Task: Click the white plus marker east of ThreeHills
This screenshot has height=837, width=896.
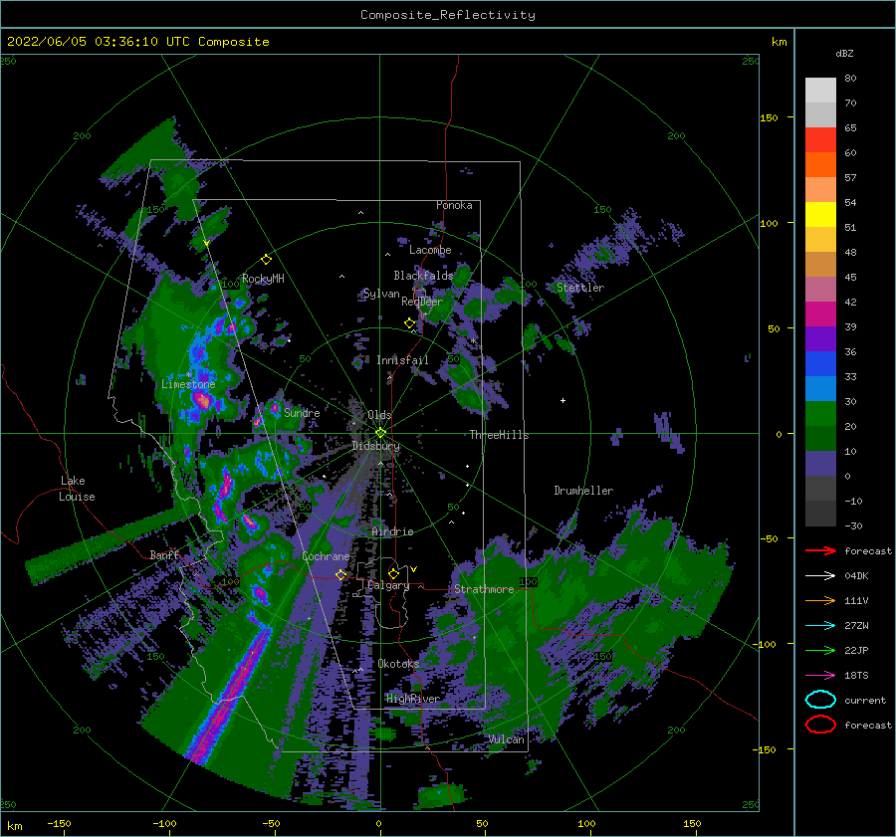Action: tap(562, 400)
